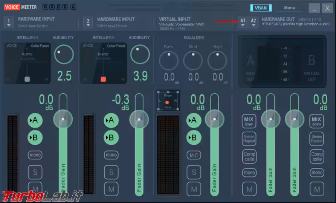Click the VB-Audio Voicemeeter VAIO label
This screenshot has height=203, width=336.
pos(182,24)
